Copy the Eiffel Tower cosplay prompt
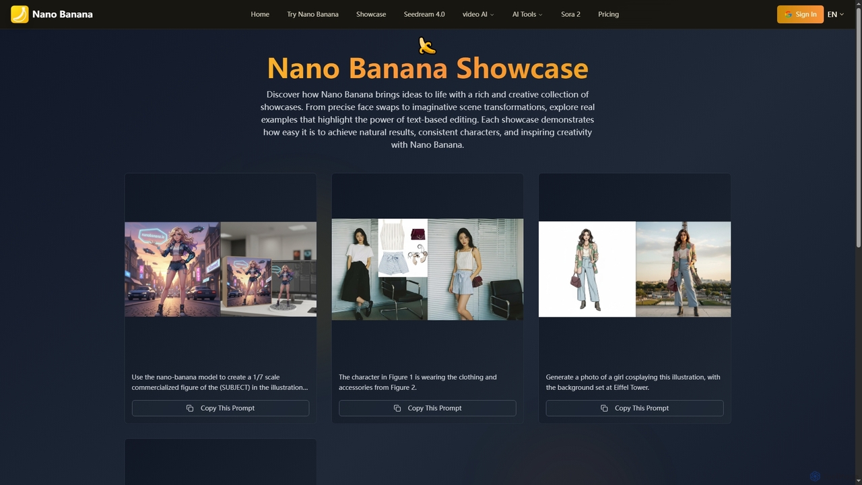The width and height of the screenshot is (862, 485). [x=634, y=408]
